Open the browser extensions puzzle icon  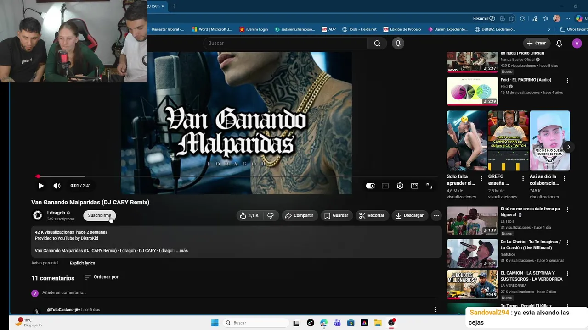(x=522, y=18)
